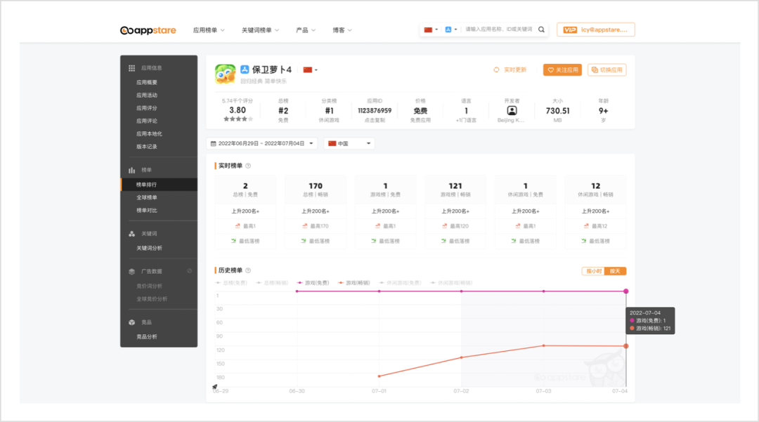Viewport: 759px width, 422px height.
Task: Toggle 游戏(畅销) series in chart legend
Action: click(353, 283)
